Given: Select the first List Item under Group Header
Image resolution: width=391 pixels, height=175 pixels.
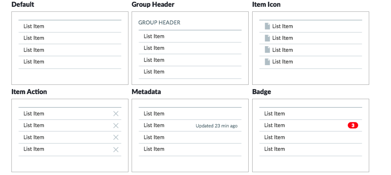Looking at the screenshot, I should pyautogui.click(x=190, y=37).
